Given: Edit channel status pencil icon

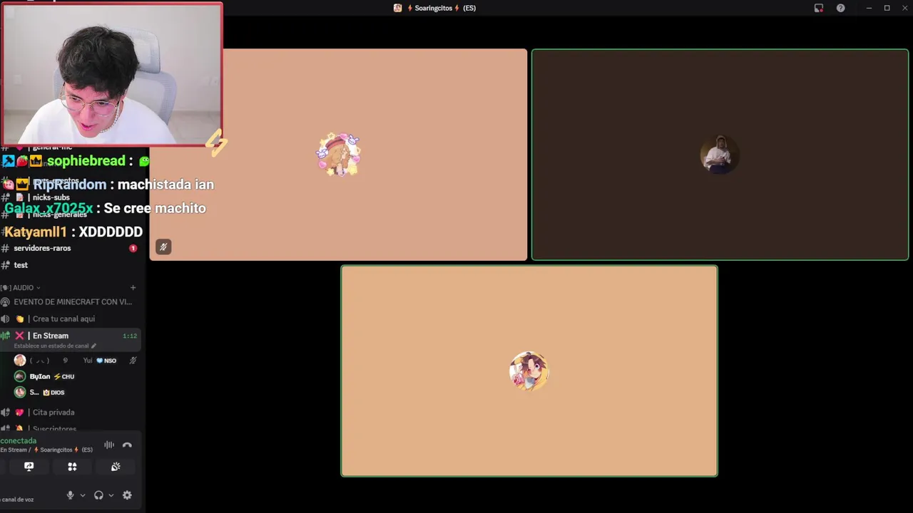Looking at the screenshot, I should [x=93, y=346].
